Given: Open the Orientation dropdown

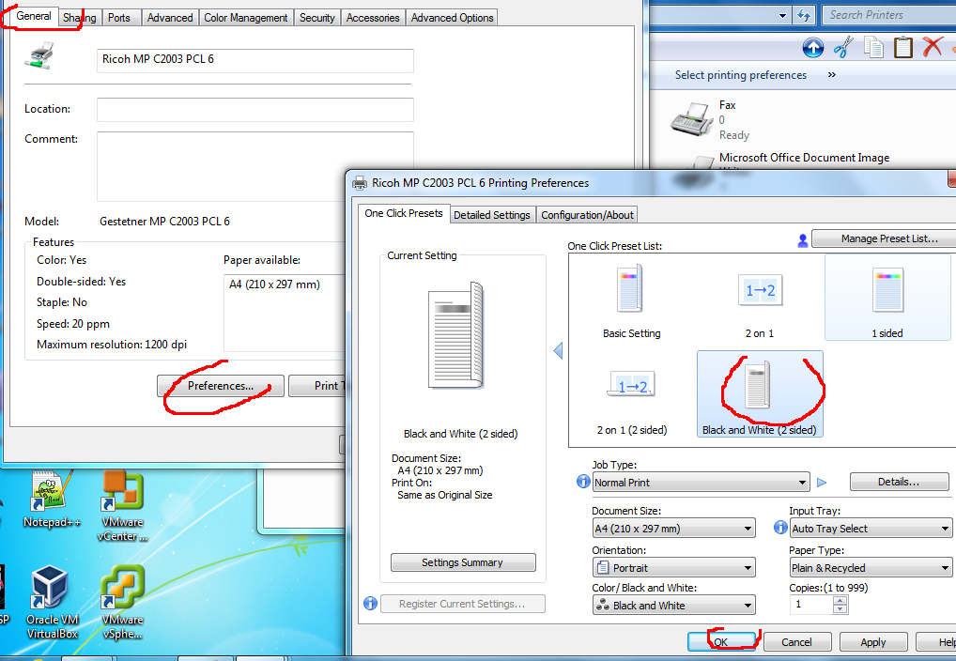Looking at the screenshot, I should pyautogui.click(x=673, y=567).
